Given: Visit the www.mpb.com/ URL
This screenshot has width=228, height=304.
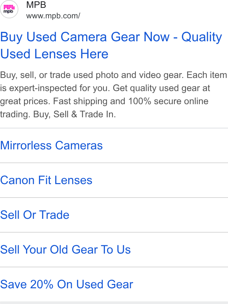Looking at the screenshot, I should pos(53,16).
